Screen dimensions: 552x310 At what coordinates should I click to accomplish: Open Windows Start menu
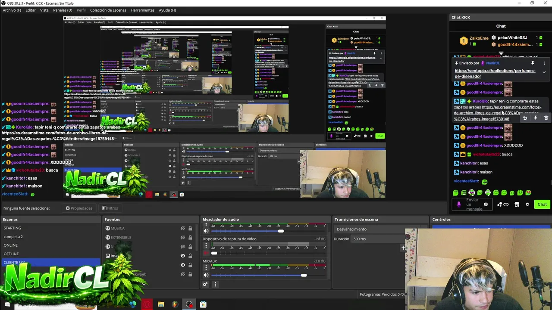point(7,304)
